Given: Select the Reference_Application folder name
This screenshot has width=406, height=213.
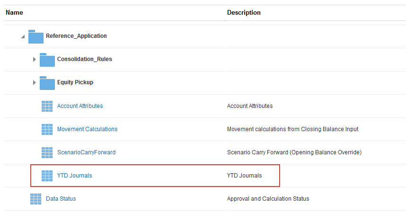Looking at the screenshot, I should point(76,36).
